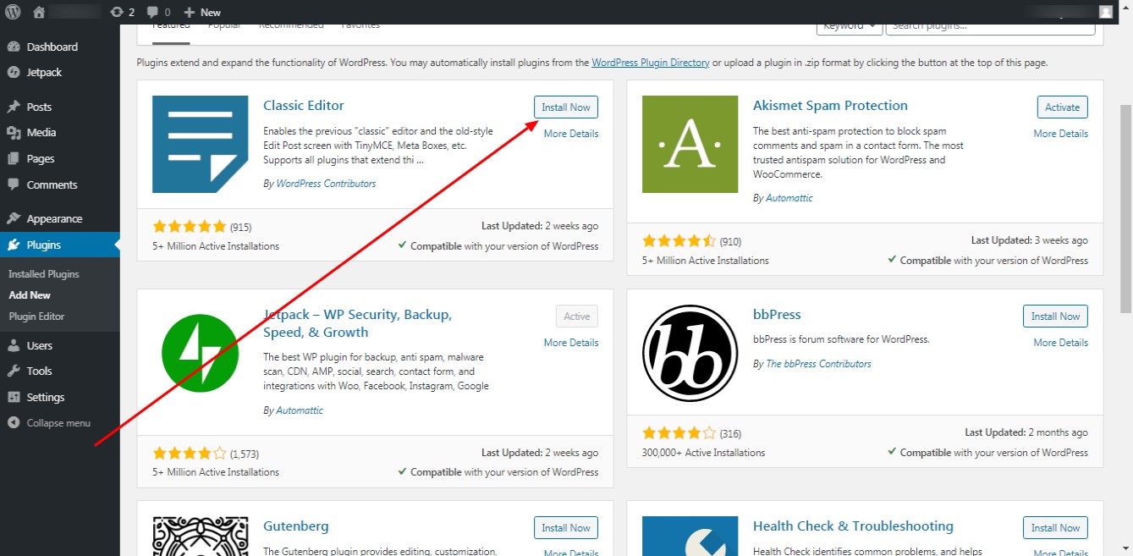Activate the Akismet plugin
This screenshot has width=1133, height=556.
[1063, 107]
